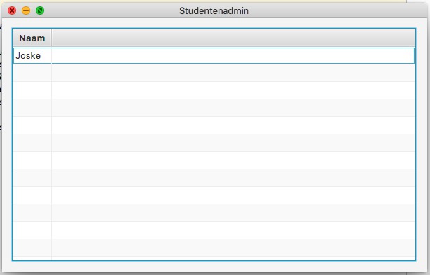430x275 pixels.
Task: Select the fifth empty row below Joske
Action: coord(214,143)
